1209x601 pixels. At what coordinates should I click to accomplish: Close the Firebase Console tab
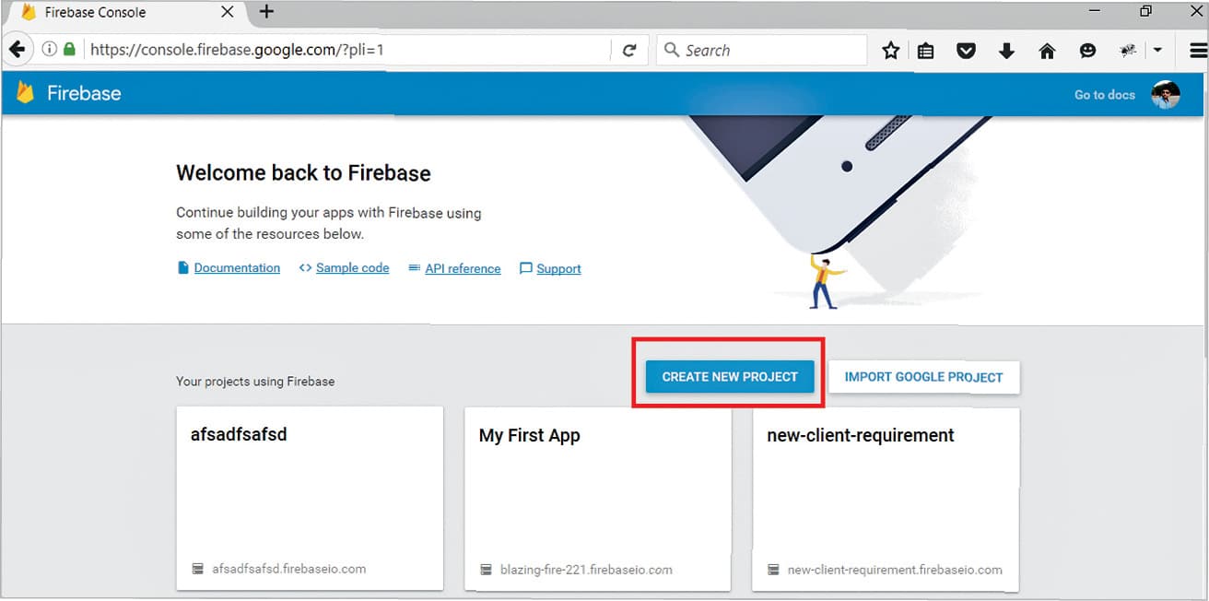pyautogui.click(x=228, y=13)
